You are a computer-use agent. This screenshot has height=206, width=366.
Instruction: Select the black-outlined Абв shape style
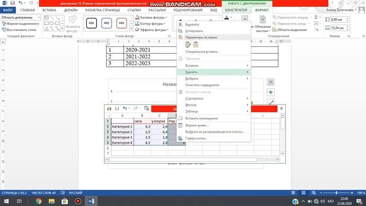[x=91, y=23]
